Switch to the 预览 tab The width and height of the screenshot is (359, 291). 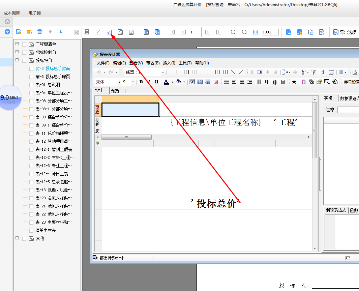click(x=115, y=91)
